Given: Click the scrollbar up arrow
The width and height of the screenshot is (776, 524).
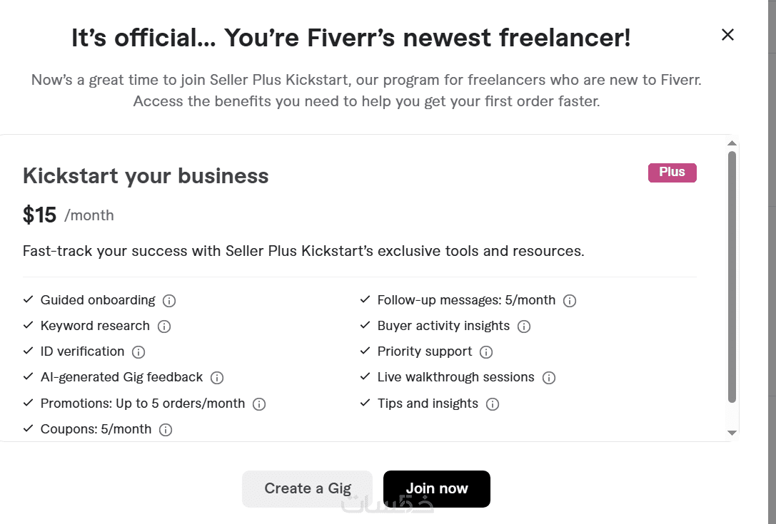Looking at the screenshot, I should (x=732, y=143).
